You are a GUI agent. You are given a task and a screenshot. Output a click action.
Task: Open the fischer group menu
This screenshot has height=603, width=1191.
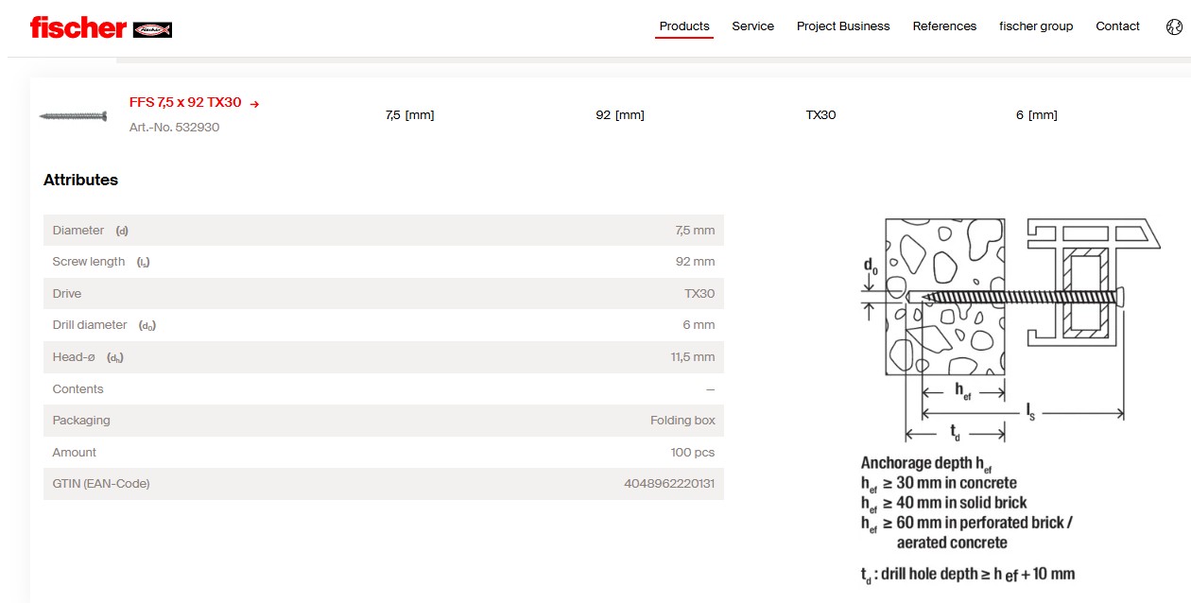(x=1036, y=26)
